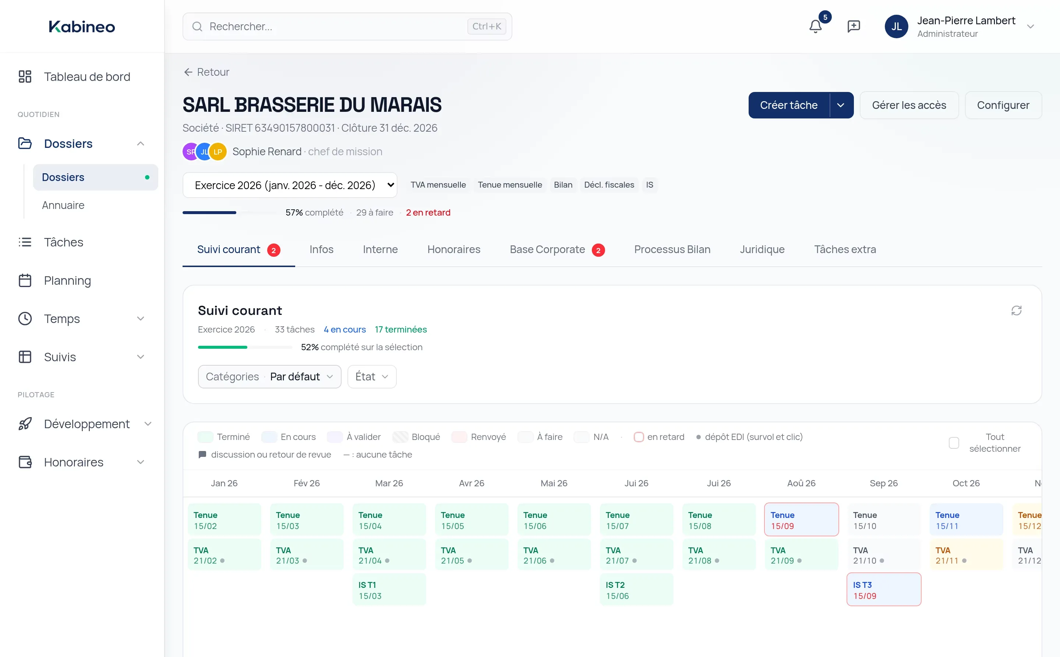Open the Tenue 15/09 late task
The image size is (1060, 657).
click(801, 520)
